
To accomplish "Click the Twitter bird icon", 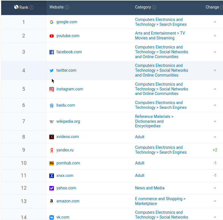I will click(51, 71).
